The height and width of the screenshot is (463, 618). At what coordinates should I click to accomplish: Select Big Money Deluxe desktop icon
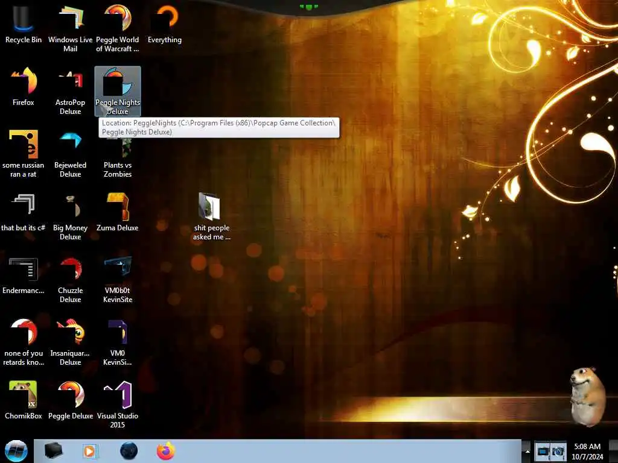pyautogui.click(x=70, y=216)
